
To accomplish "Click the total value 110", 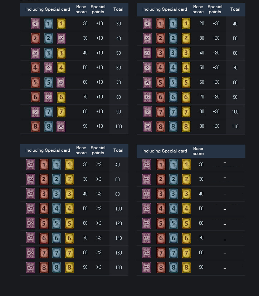I will [235, 126].
